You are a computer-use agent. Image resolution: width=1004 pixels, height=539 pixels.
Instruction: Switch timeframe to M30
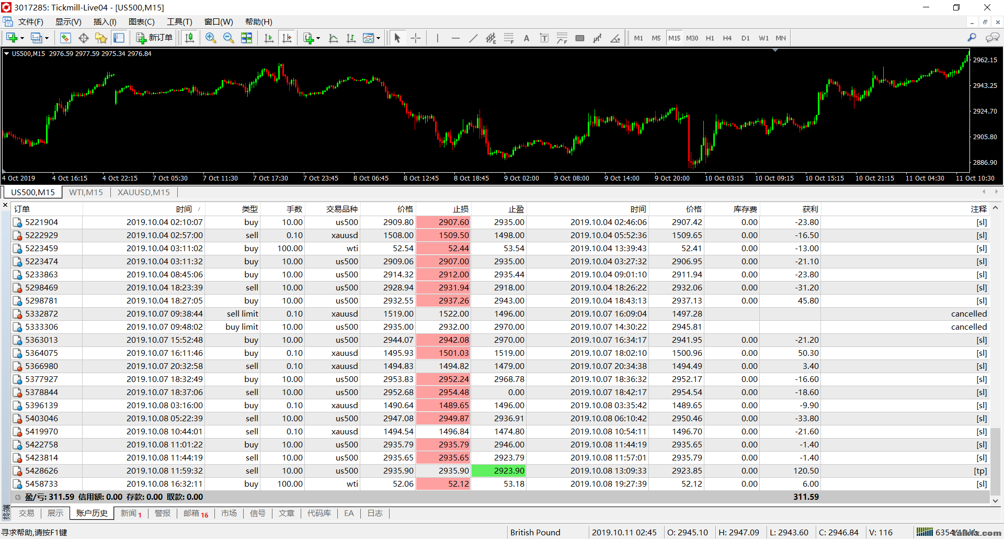pyautogui.click(x=692, y=38)
